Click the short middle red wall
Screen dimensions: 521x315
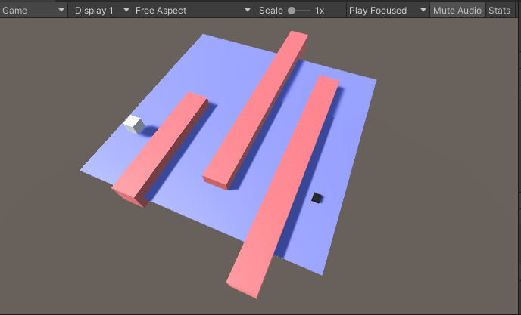click(x=255, y=111)
